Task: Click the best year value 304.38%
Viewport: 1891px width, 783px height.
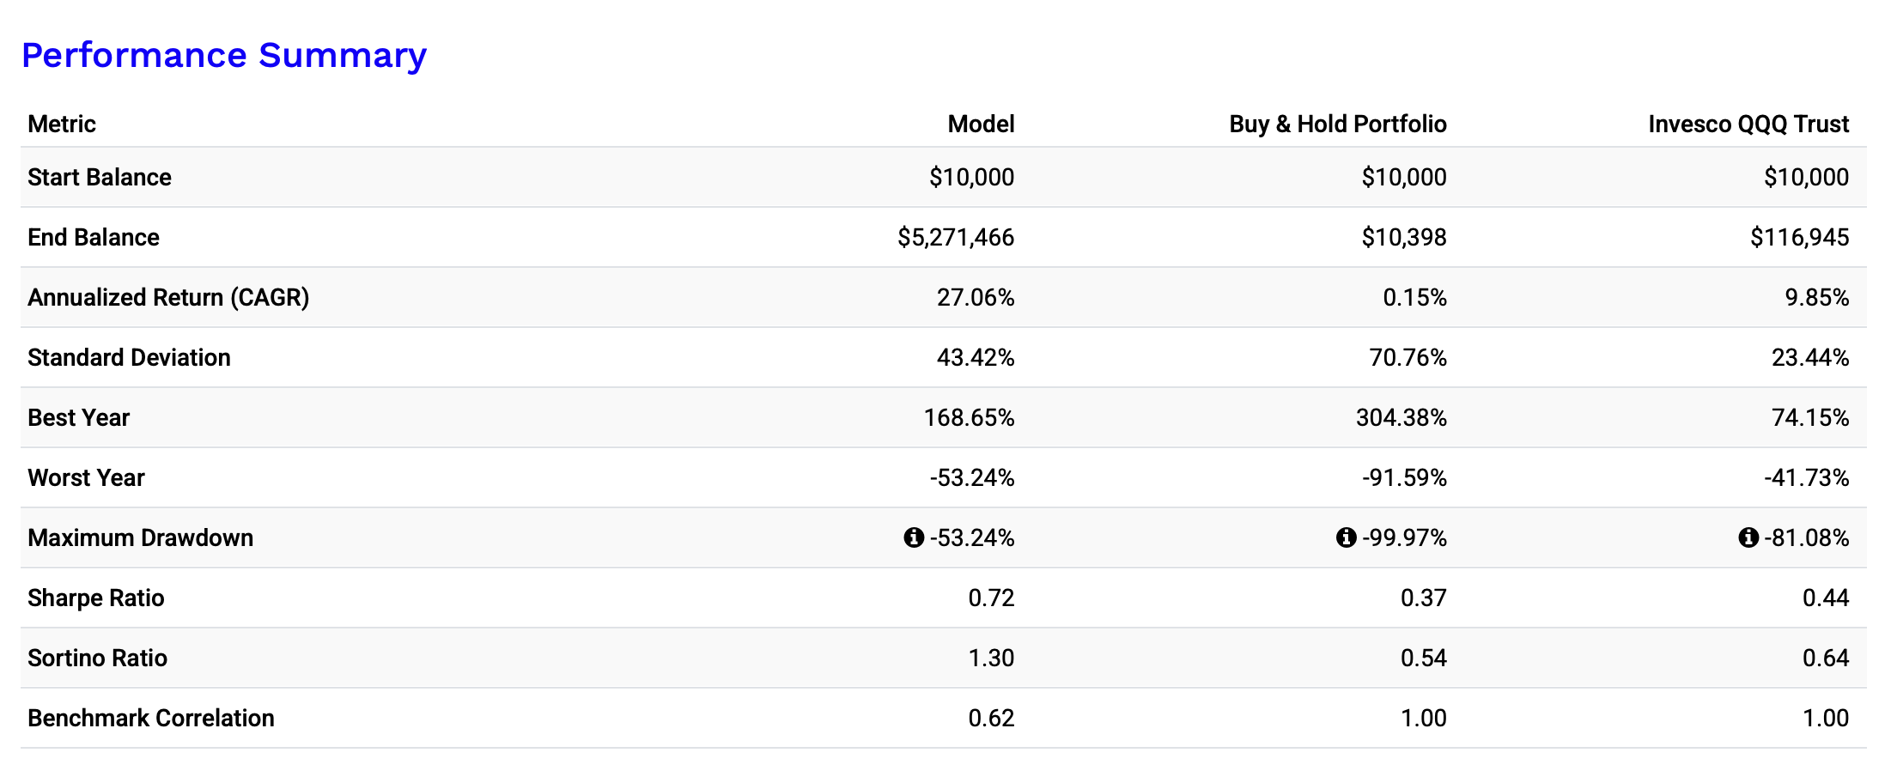Action: (x=1402, y=417)
